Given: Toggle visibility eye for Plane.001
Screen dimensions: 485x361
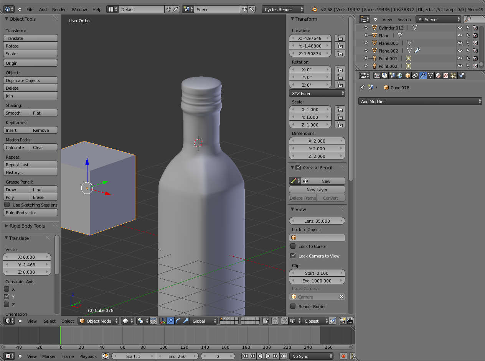Looking at the screenshot, I should tap(460, 43).
